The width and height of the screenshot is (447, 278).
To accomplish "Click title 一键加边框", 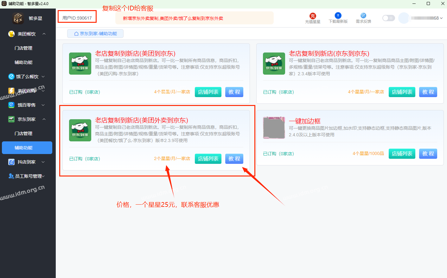I will (305, 121).
